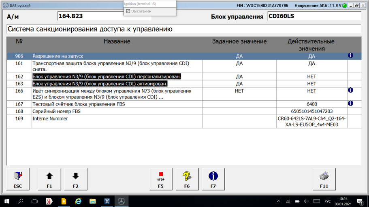Click the battery icon in tray

tap(297, 201)
